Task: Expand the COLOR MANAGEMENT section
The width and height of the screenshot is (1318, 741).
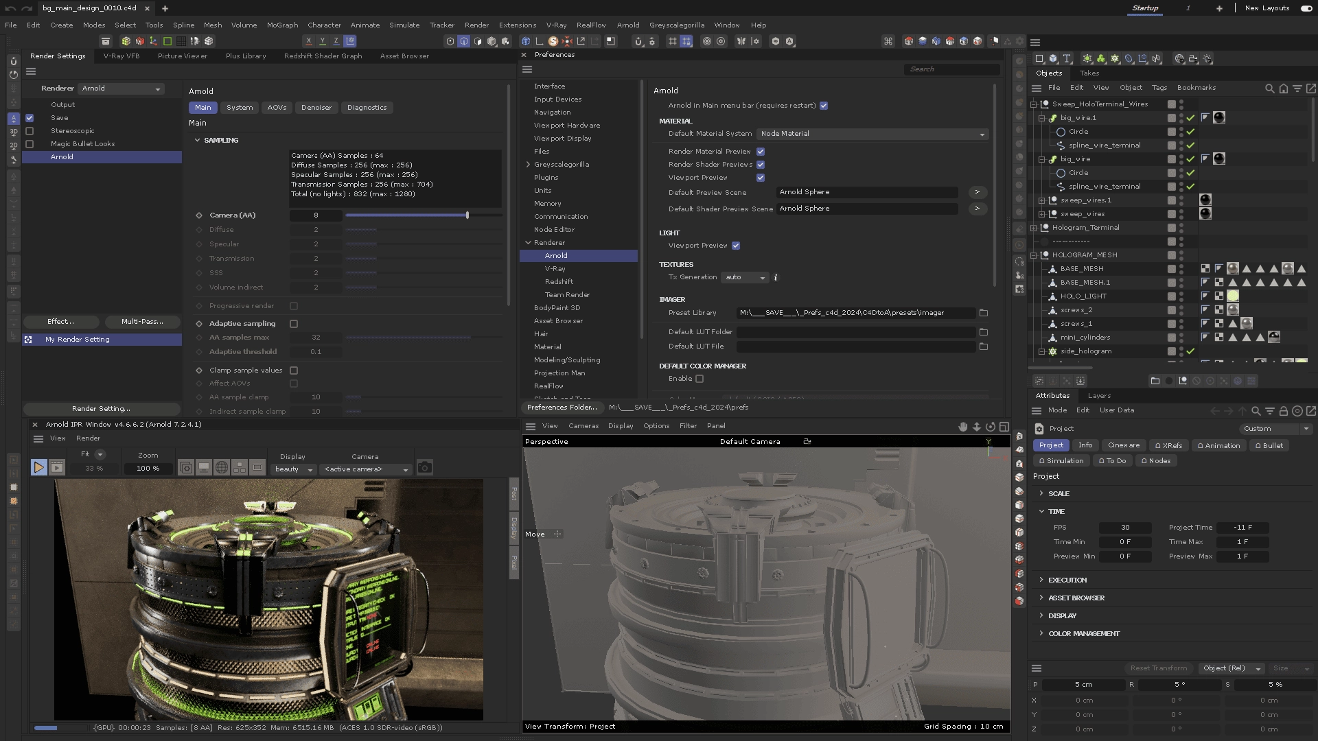Action: click(x=1041, y=634)
